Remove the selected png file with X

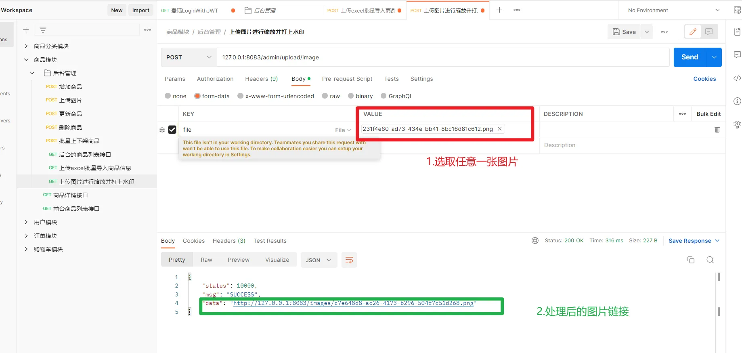[499, 129]
